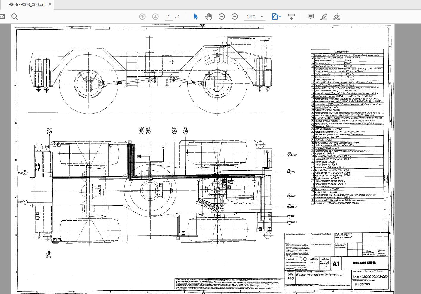Click the circled callout 22 below W21
This screenshot has width=421, height=294.
pyautogui.click(x=49, y=132)
